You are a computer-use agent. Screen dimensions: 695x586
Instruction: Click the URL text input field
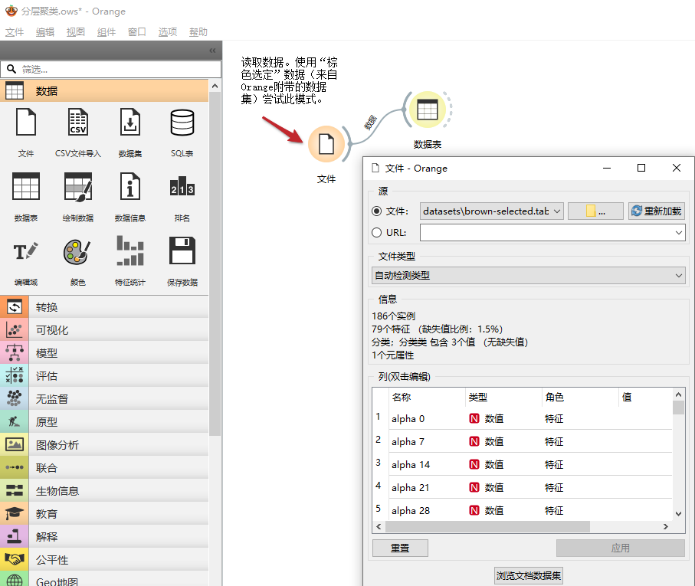(x=546, y=233)
